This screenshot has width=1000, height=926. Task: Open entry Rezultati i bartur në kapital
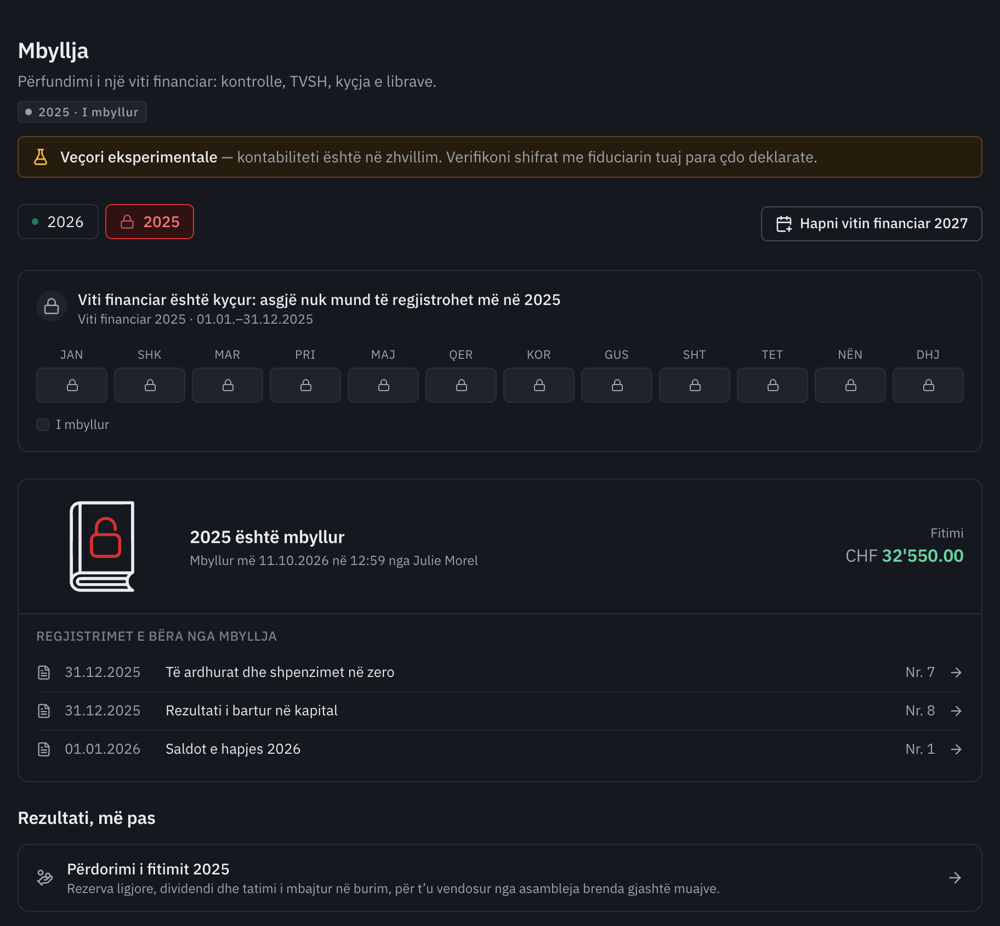coord(499,711)
